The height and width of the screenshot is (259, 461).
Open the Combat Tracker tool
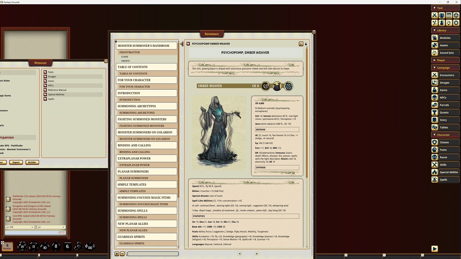coord(434,15)
